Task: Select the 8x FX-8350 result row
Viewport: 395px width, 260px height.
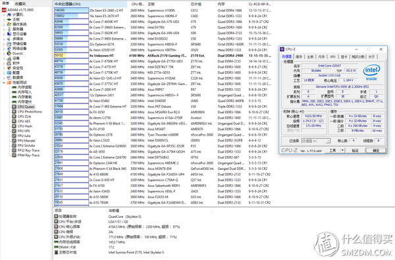Action: [163, 112]
